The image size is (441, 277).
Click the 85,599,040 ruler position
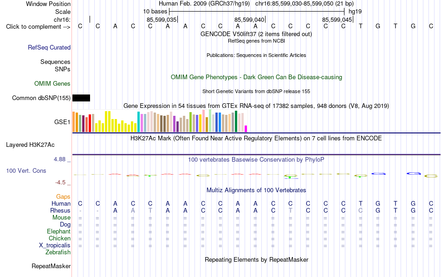(249, 19)
